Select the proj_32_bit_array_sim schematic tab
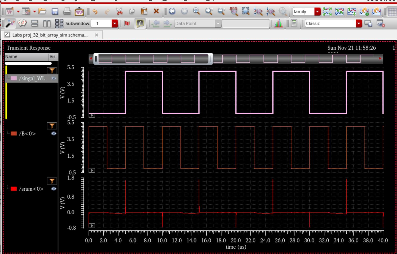This screenshot has height=254, width=397. [50, 35]
